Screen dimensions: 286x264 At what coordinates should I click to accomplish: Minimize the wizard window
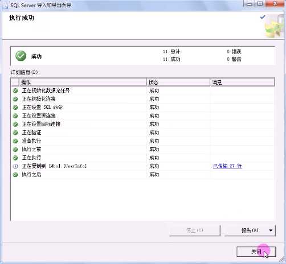(250, 3)
